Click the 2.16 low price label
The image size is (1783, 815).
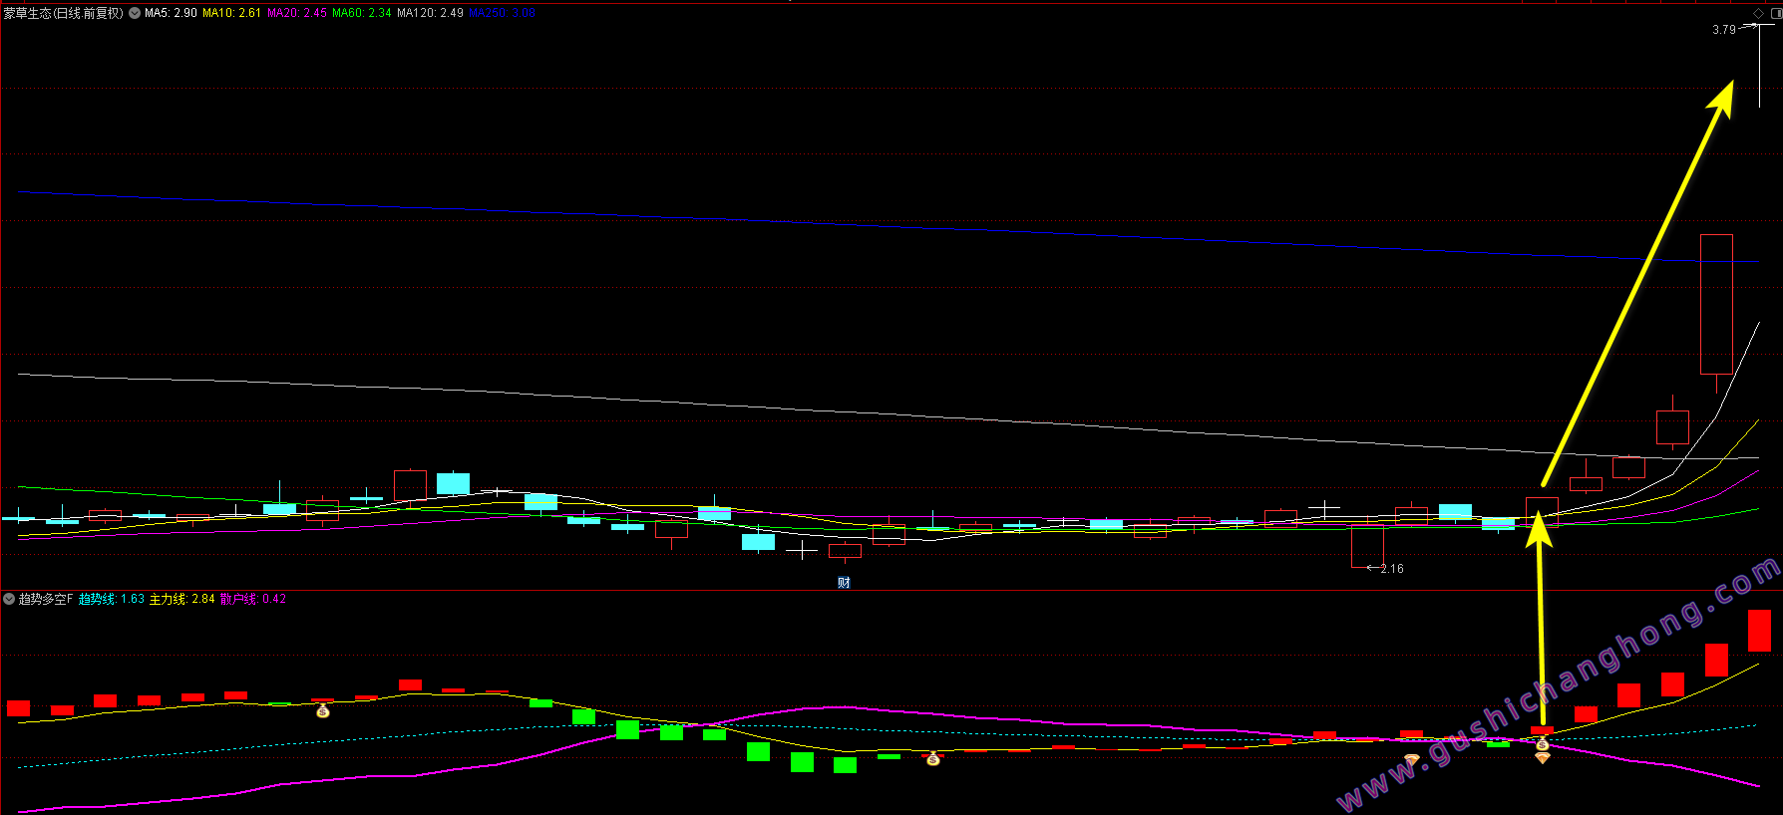1392,569
